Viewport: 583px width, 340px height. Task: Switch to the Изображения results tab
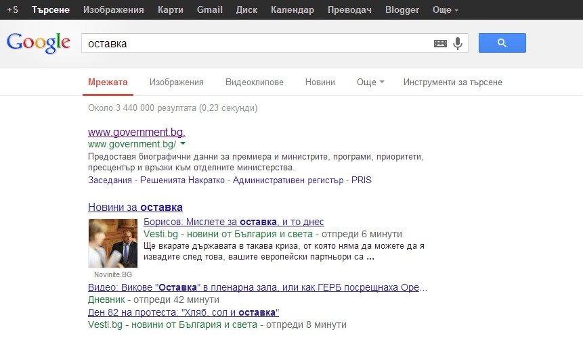click(177, 82)
